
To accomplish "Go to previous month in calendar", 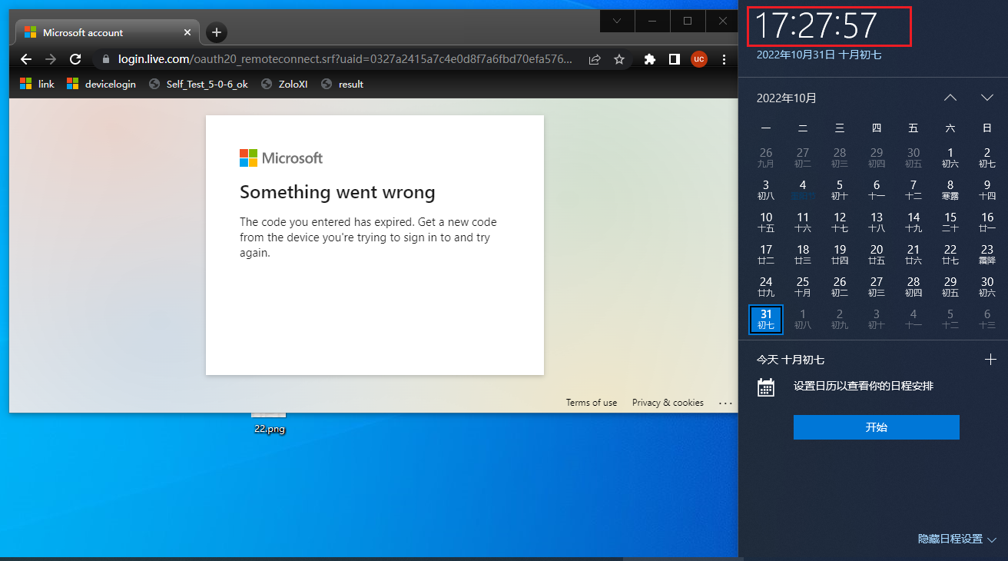I will point(950,98).
